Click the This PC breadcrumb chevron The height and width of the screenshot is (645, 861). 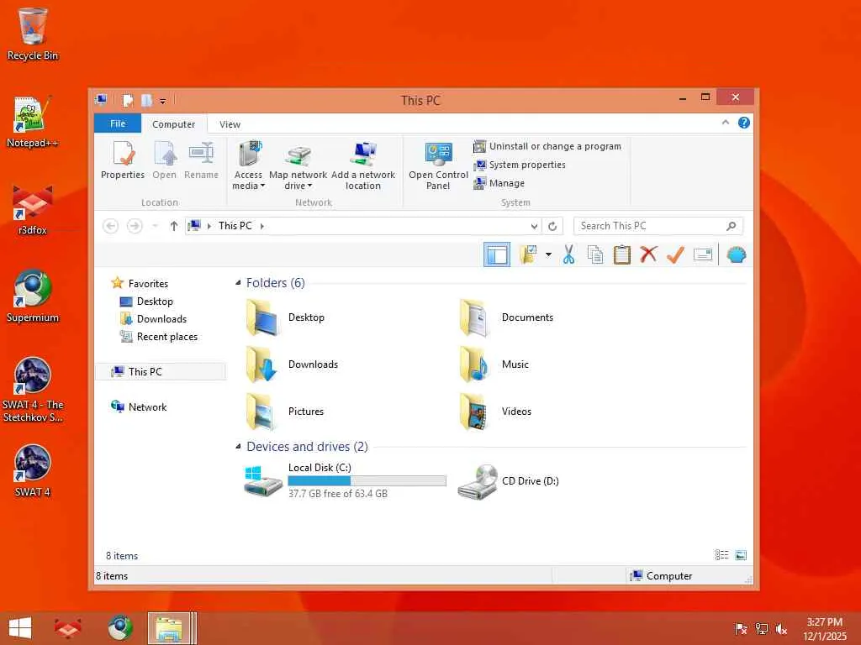[262, 226]
